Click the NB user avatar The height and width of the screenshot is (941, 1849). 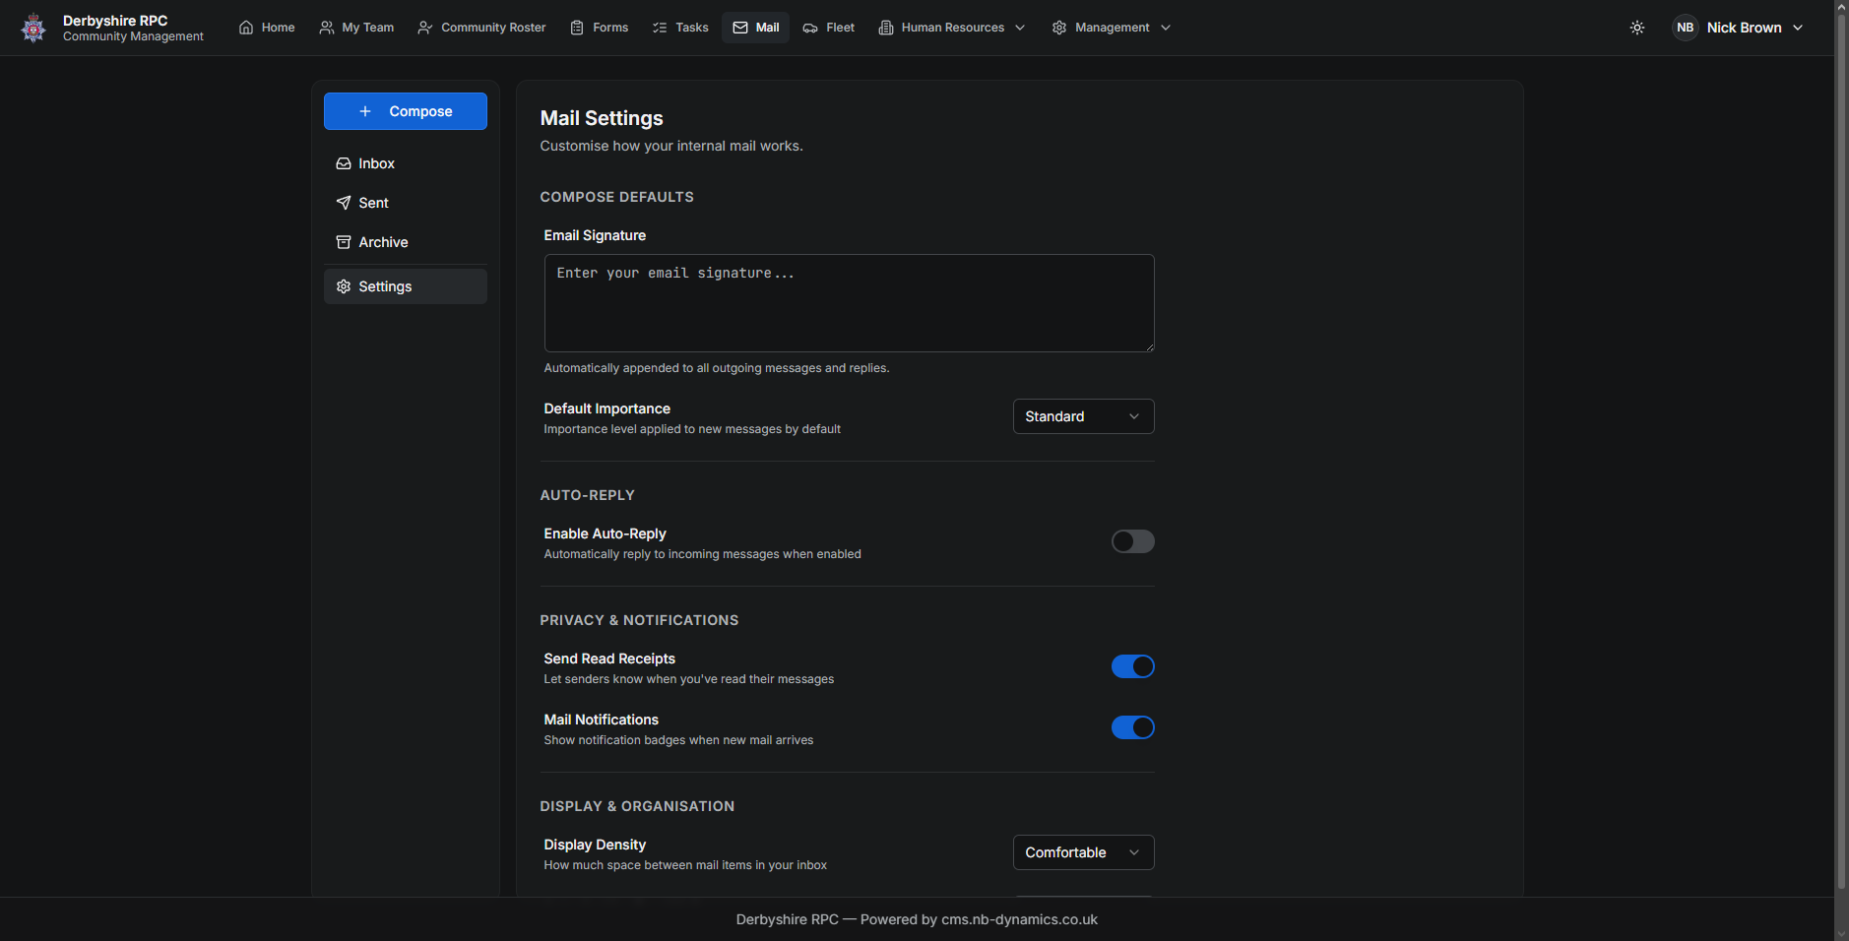click(x=1686, y=28)
